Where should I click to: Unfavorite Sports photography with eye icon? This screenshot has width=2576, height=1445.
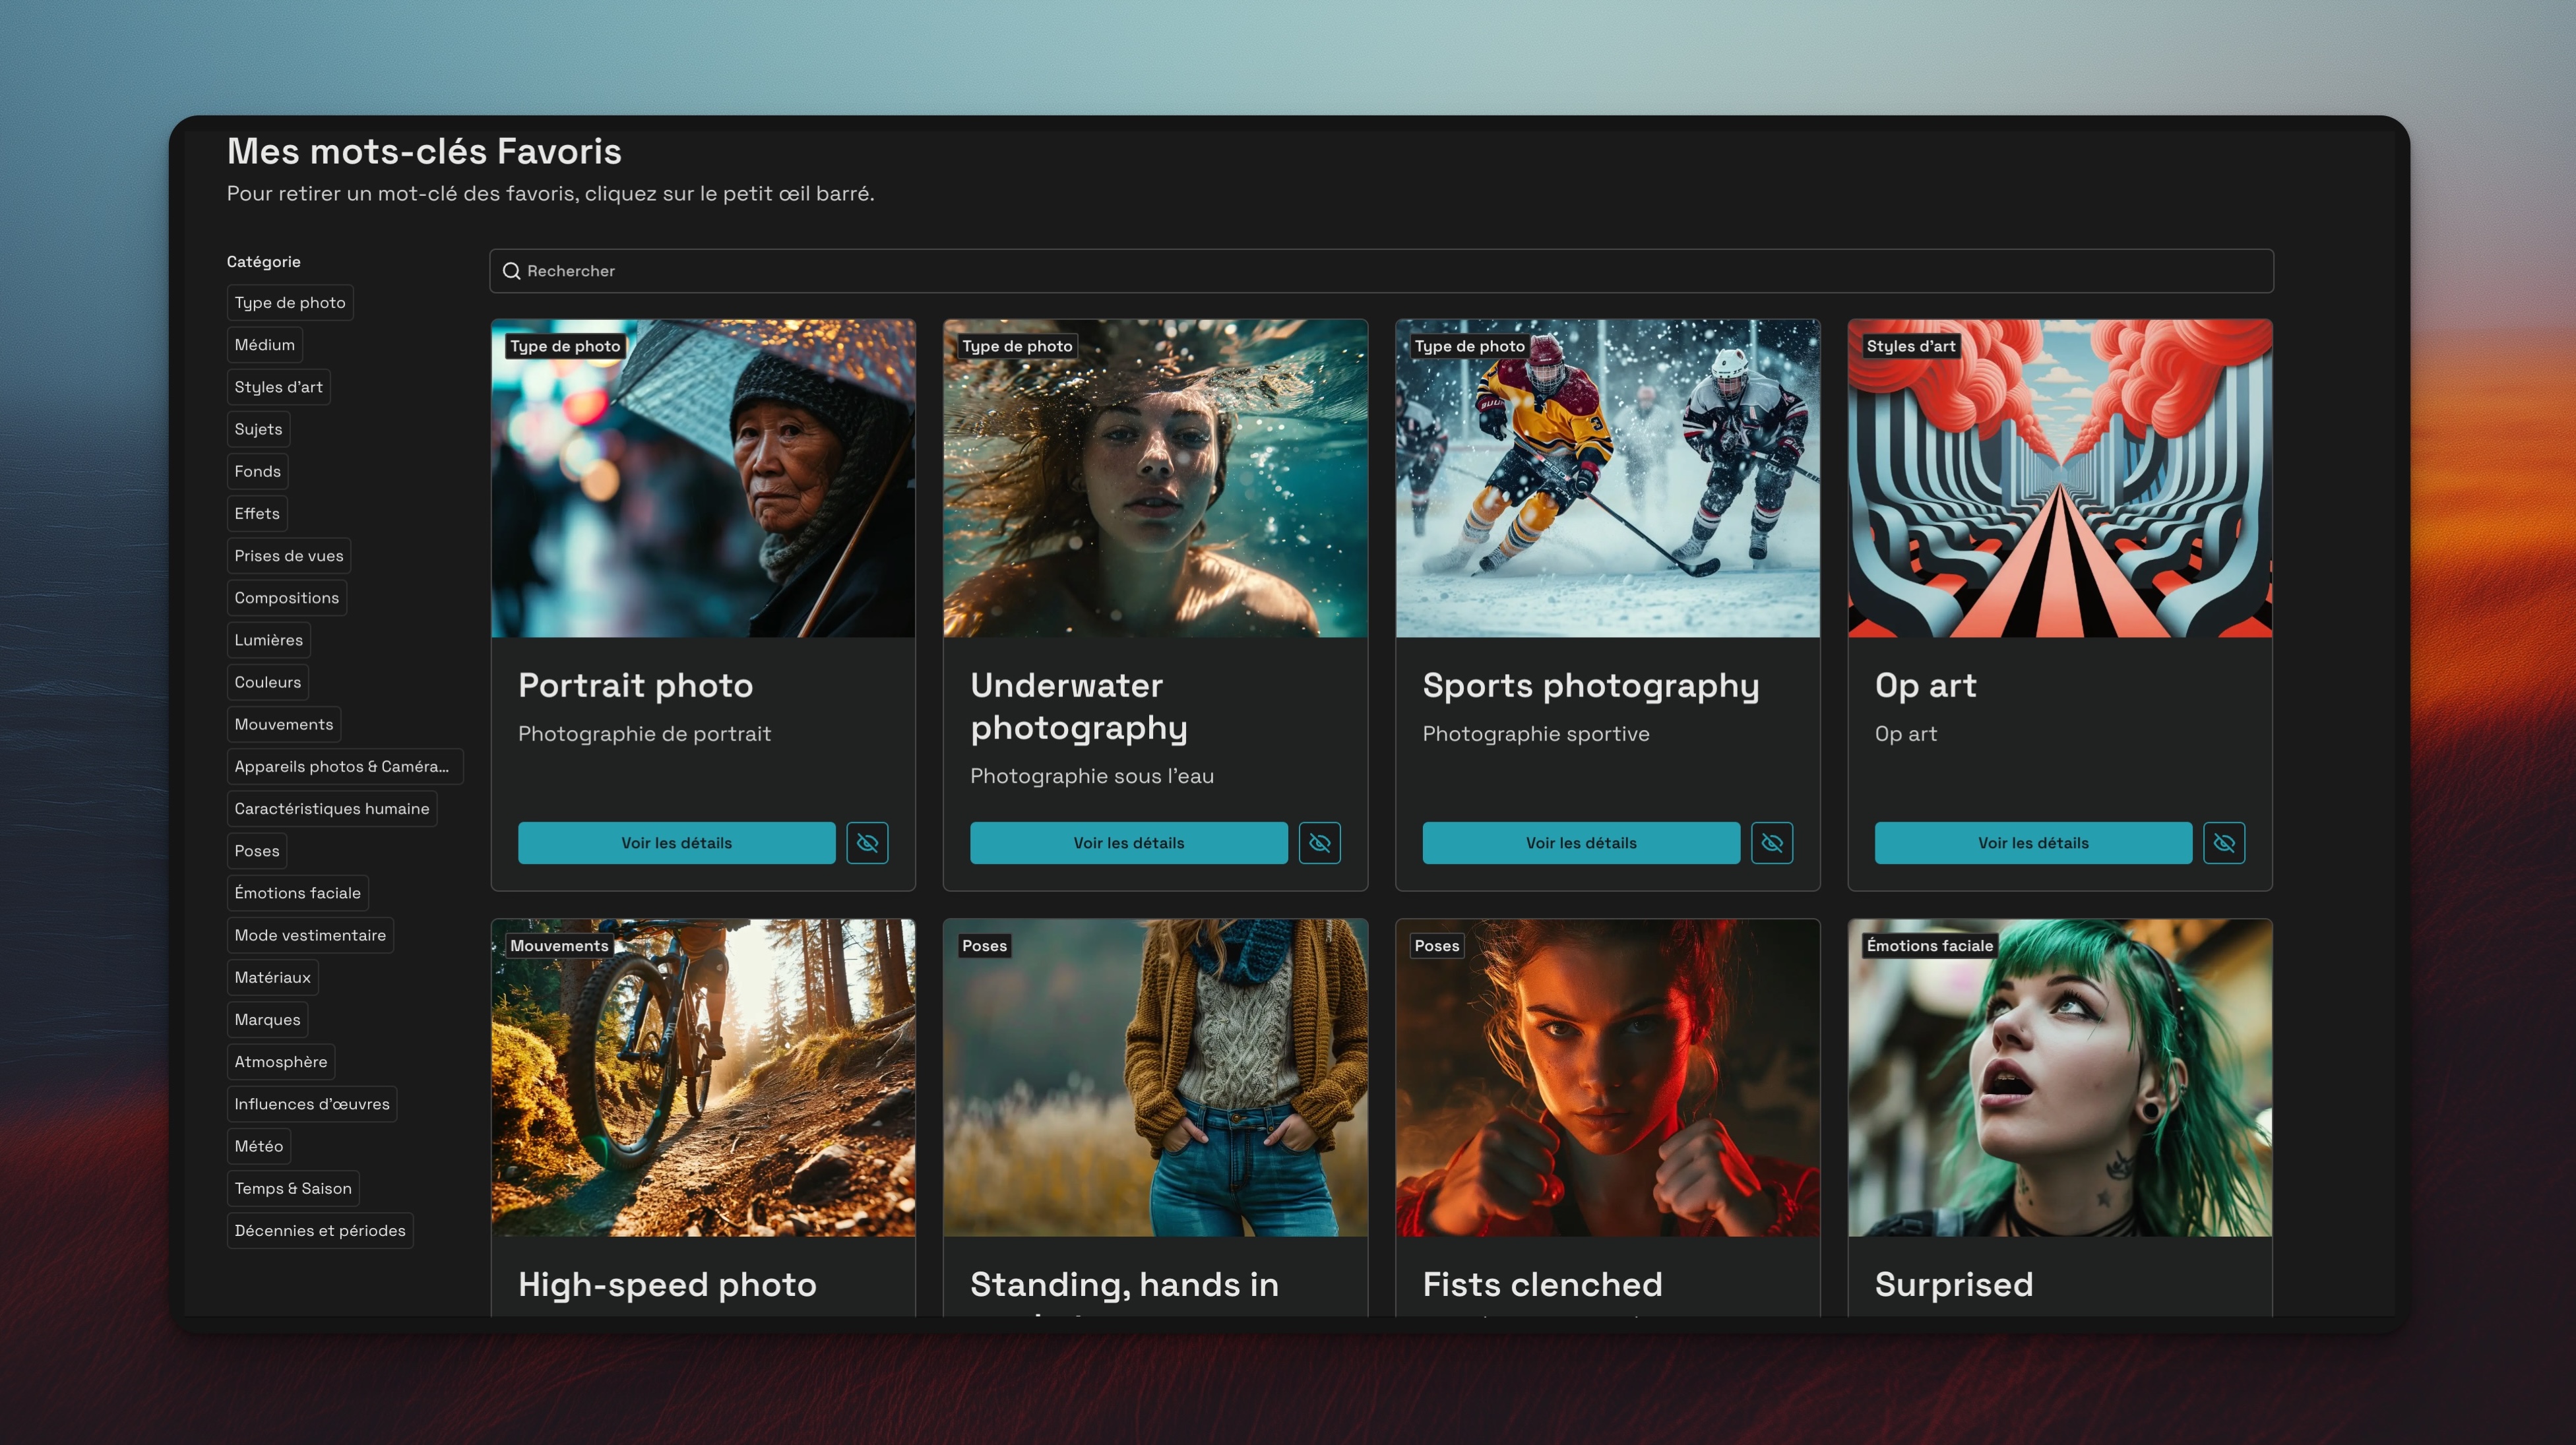[1771, 843]
